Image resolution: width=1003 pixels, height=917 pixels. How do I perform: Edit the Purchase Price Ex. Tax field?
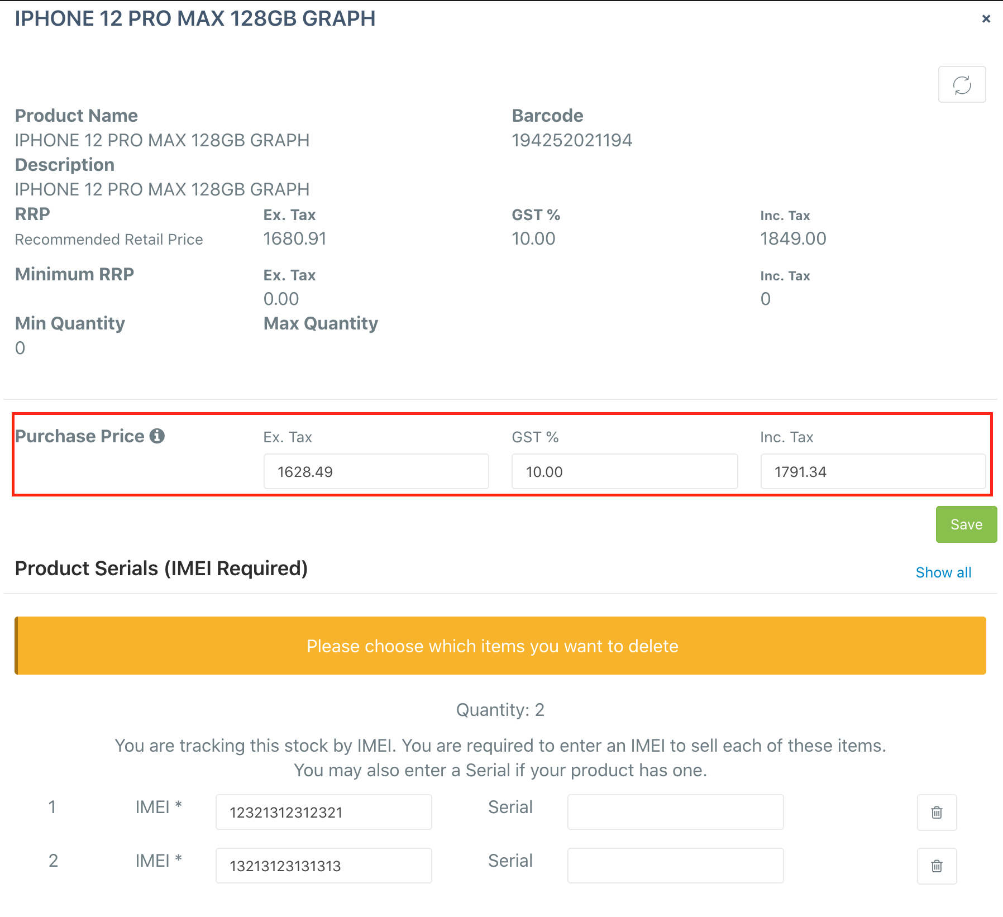(x=376, y=471)
